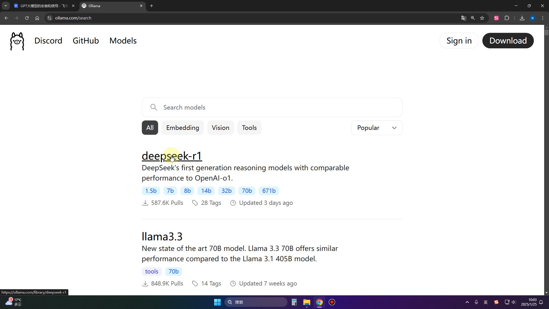Click the 1.5b tag of deepseek-r1
The width and height of the screenshot is (549, 309).
click(151, 191)
